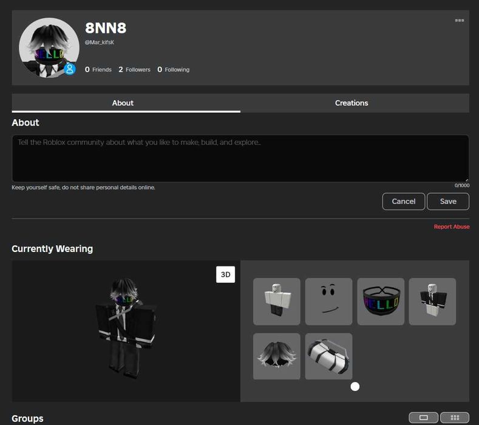Screen dimensions: 479x425
Task: Open the 0 Friends list
Action: coord(98,70)
